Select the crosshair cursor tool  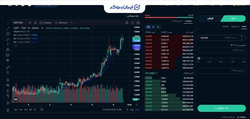pos(8,23)
